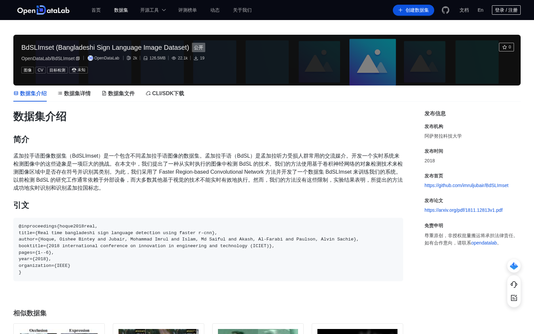Click the OpenDataLab publisher avatar

tap(90, 58)
